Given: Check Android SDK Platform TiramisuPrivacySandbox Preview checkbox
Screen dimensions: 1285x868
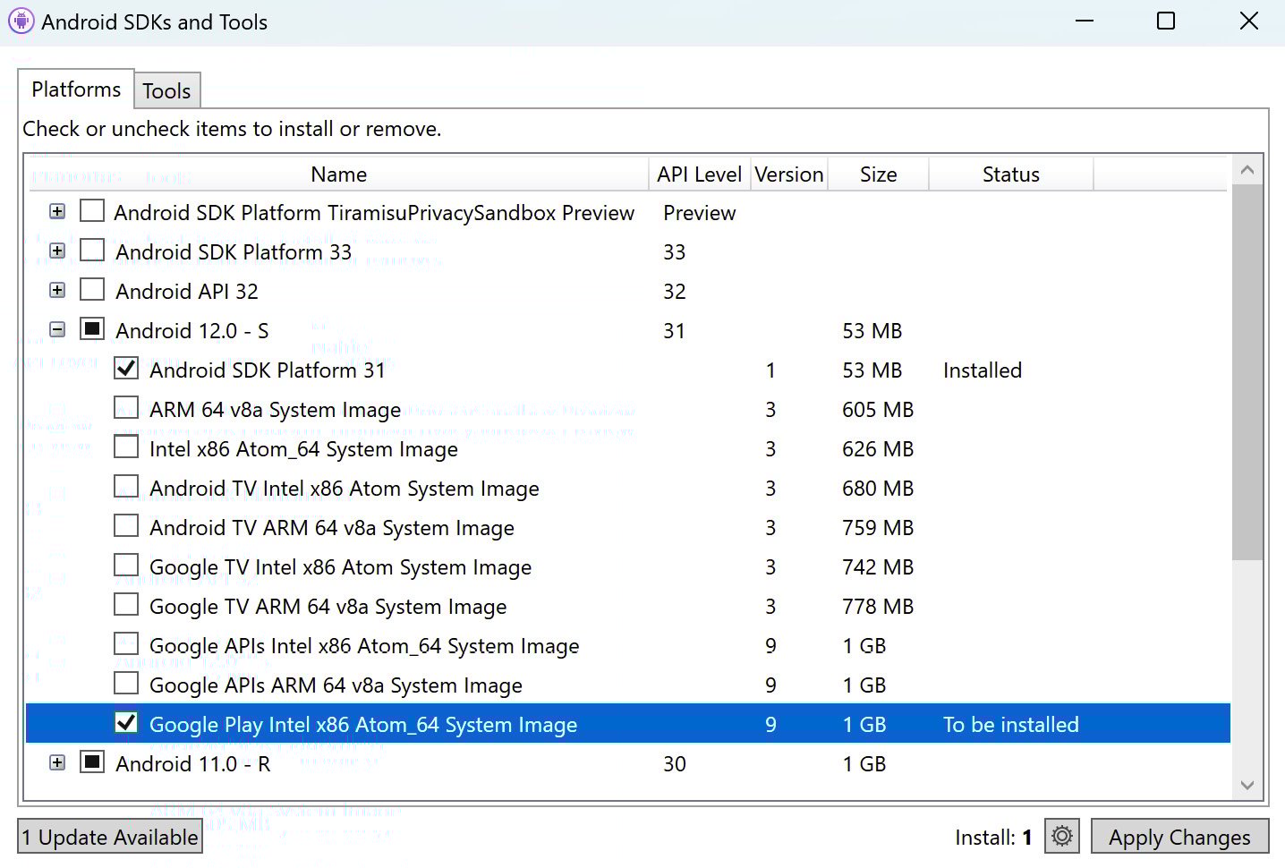Looking at the screenshot, I should click(x=92, y=211).
